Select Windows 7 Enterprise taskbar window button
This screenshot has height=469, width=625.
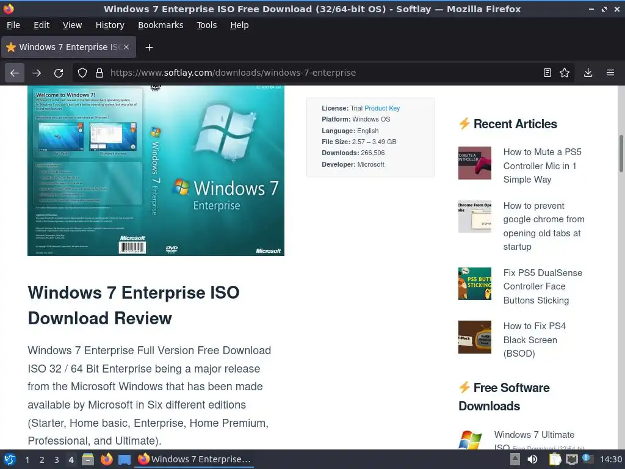(194, 459)
